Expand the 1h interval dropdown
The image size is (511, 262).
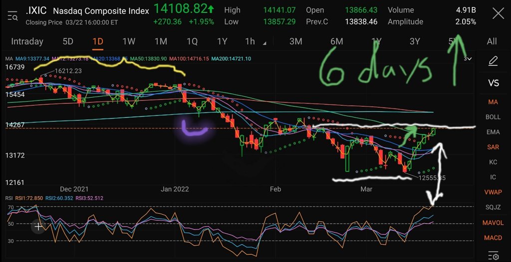tap(264, 43)
